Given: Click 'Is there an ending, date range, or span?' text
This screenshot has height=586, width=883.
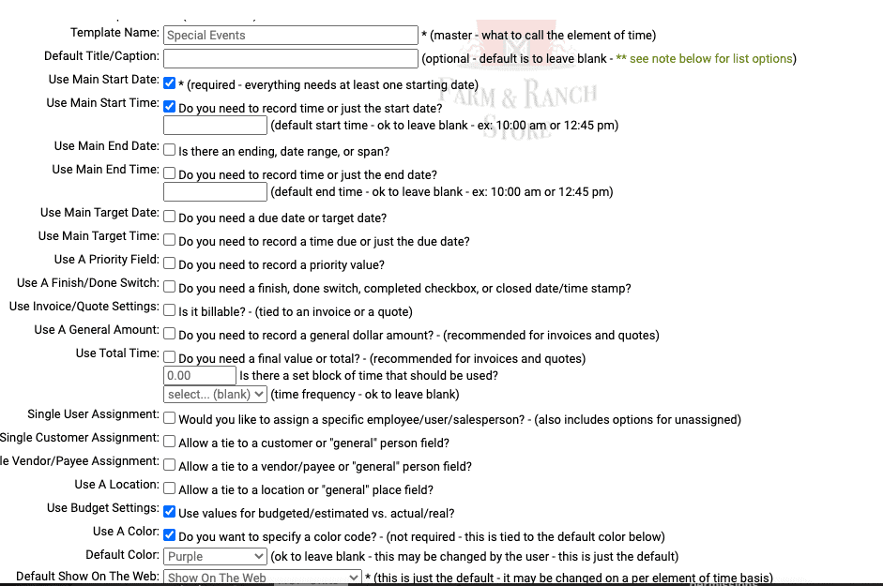Looking at the screenshot, I should click(283, 152).
